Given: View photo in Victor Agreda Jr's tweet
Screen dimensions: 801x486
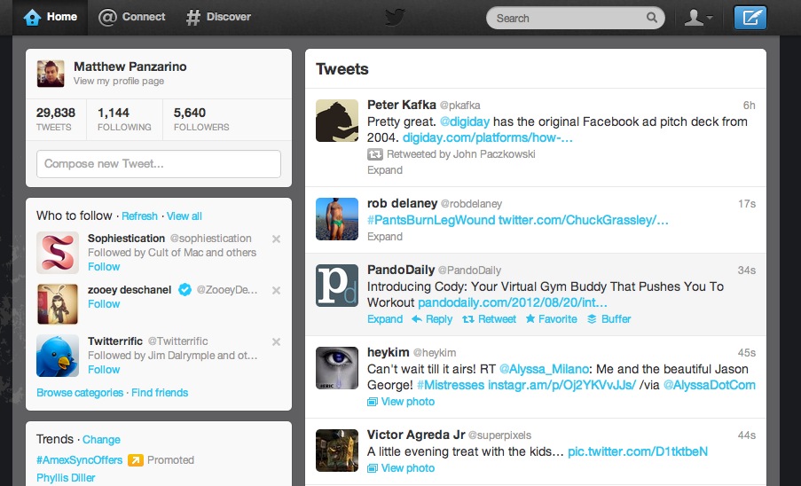Looking at the screenshot, I should 401,468.
